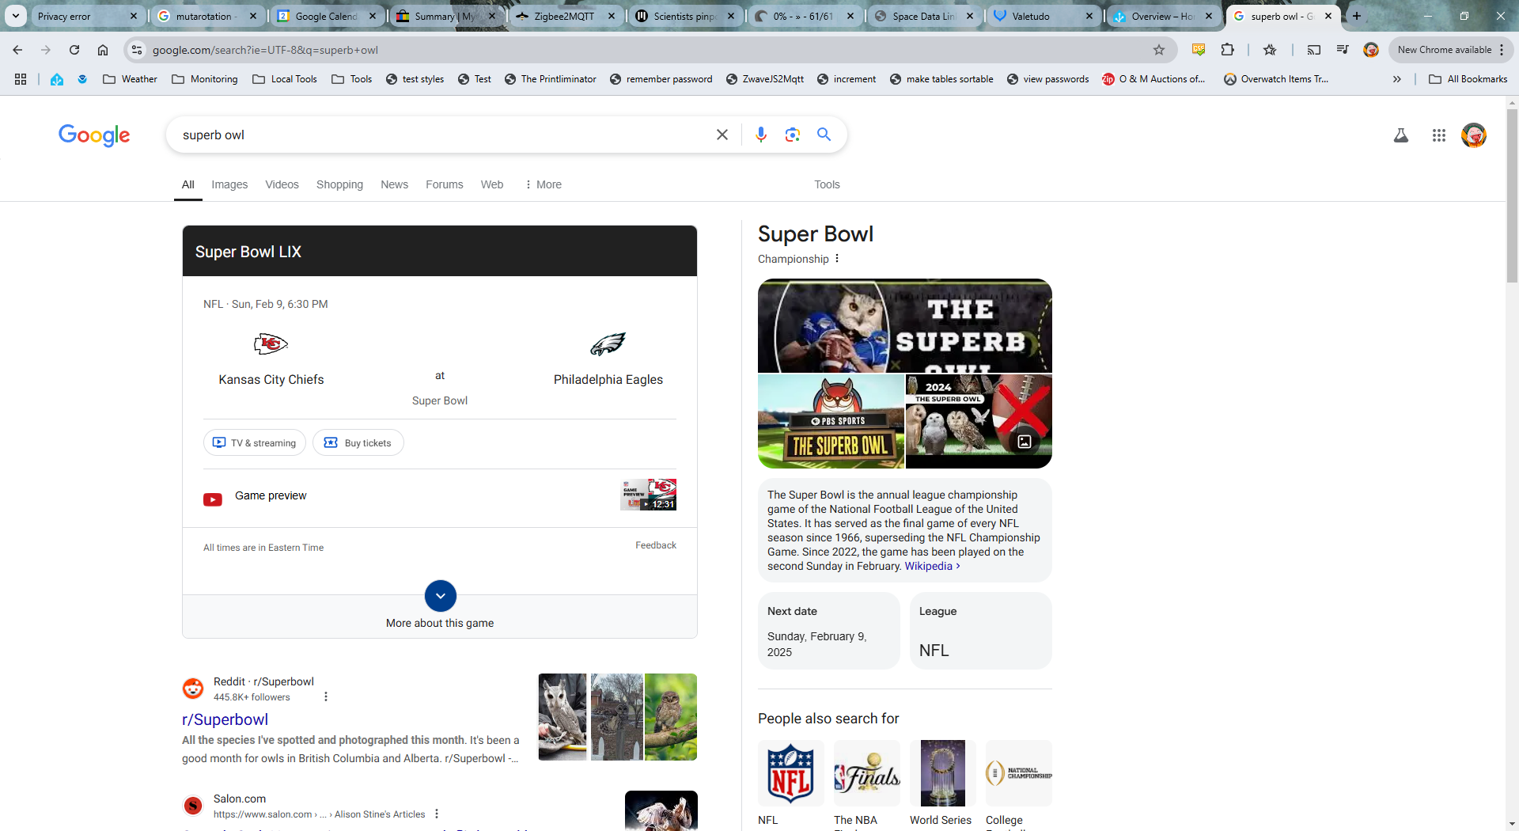Click Feedback link under game card

click(655, 545)
